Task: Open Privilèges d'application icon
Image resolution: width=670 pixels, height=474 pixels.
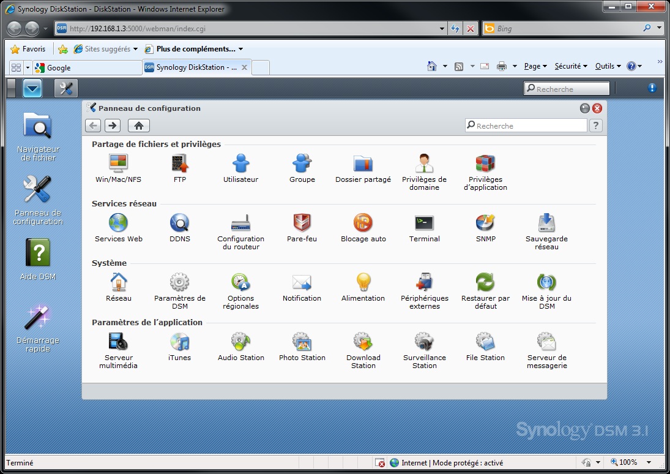Action: (485, 163)
